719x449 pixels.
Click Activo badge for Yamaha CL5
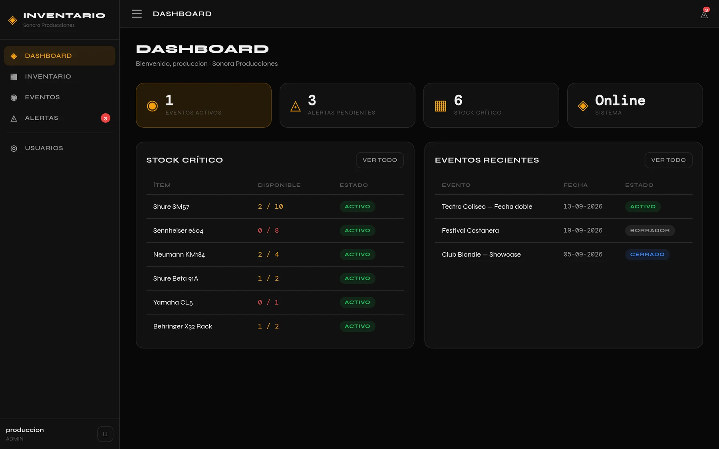coord(358,303)
